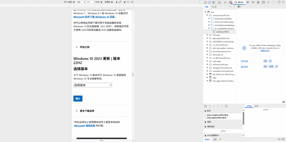Open the Welcome home tab icon
The width and height of the screenshot is (286, 142).
click(220, 2)
